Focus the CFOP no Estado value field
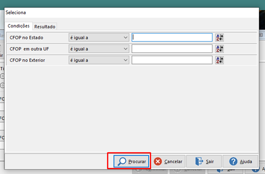 pos(172,37)
